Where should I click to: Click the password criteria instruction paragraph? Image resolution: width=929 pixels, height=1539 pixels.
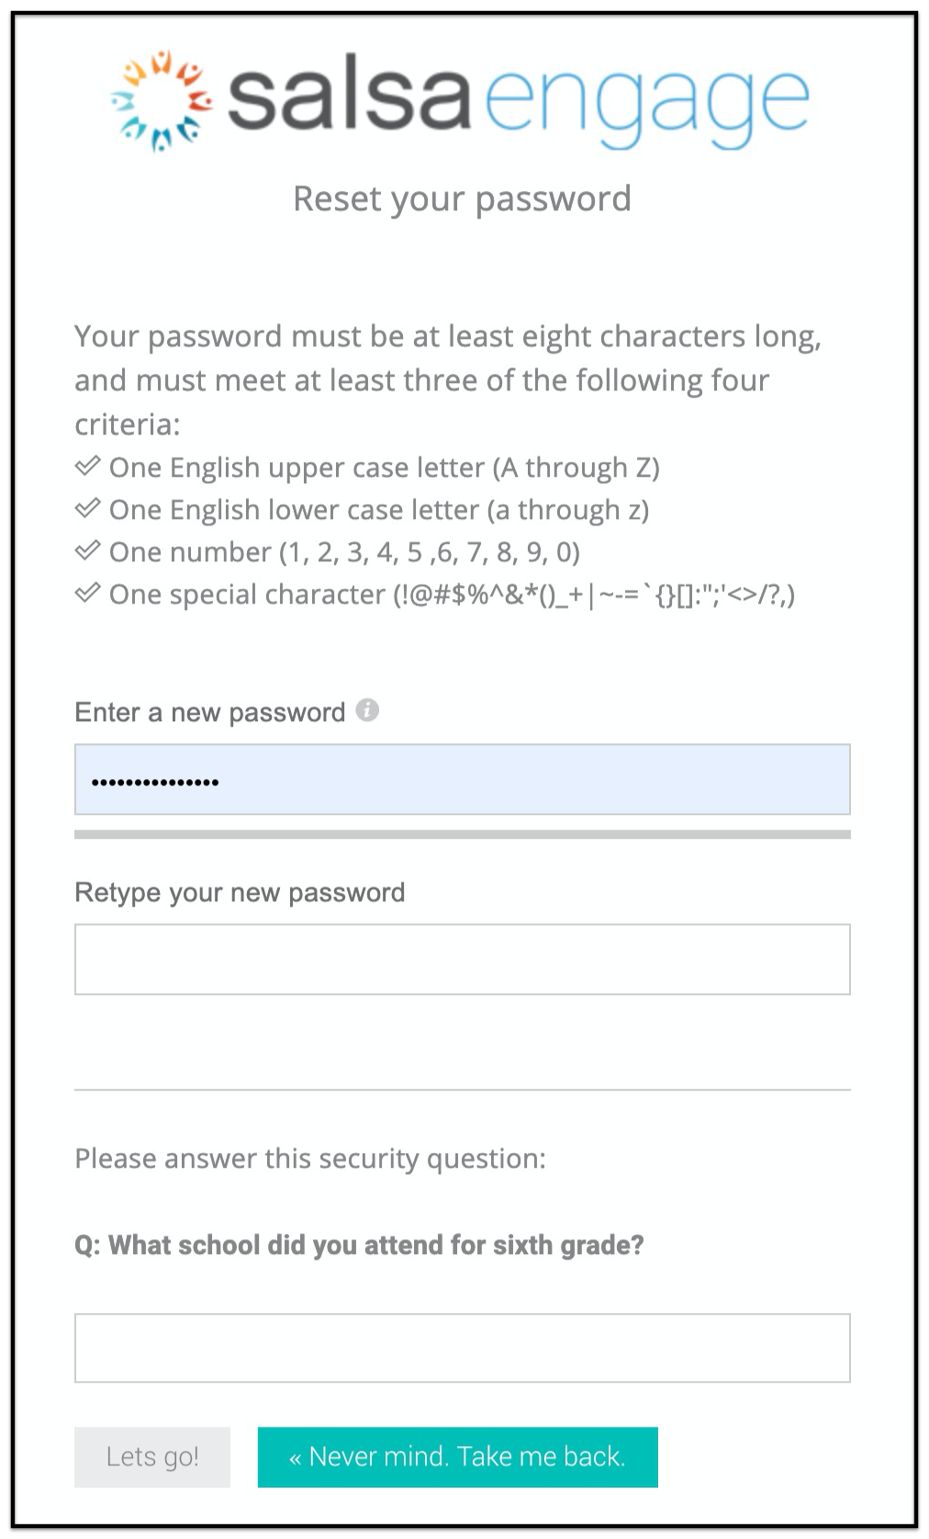(449, 379)
